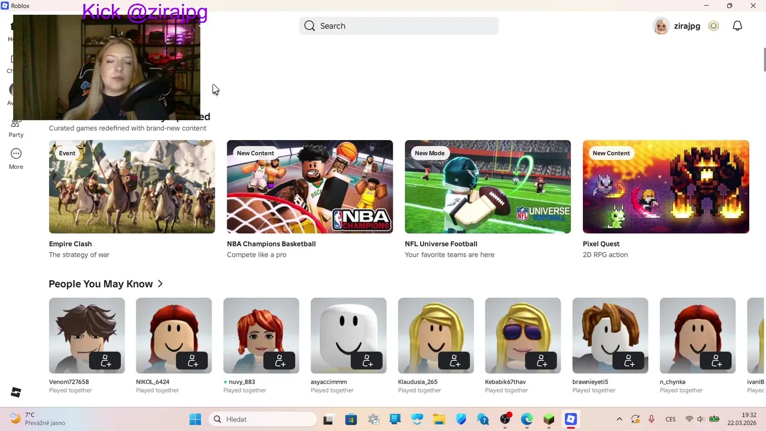This screenshot has height=431, width=766.
Task: Open weather widget 7°C Převážně jasno
Action: pos(38,419)
